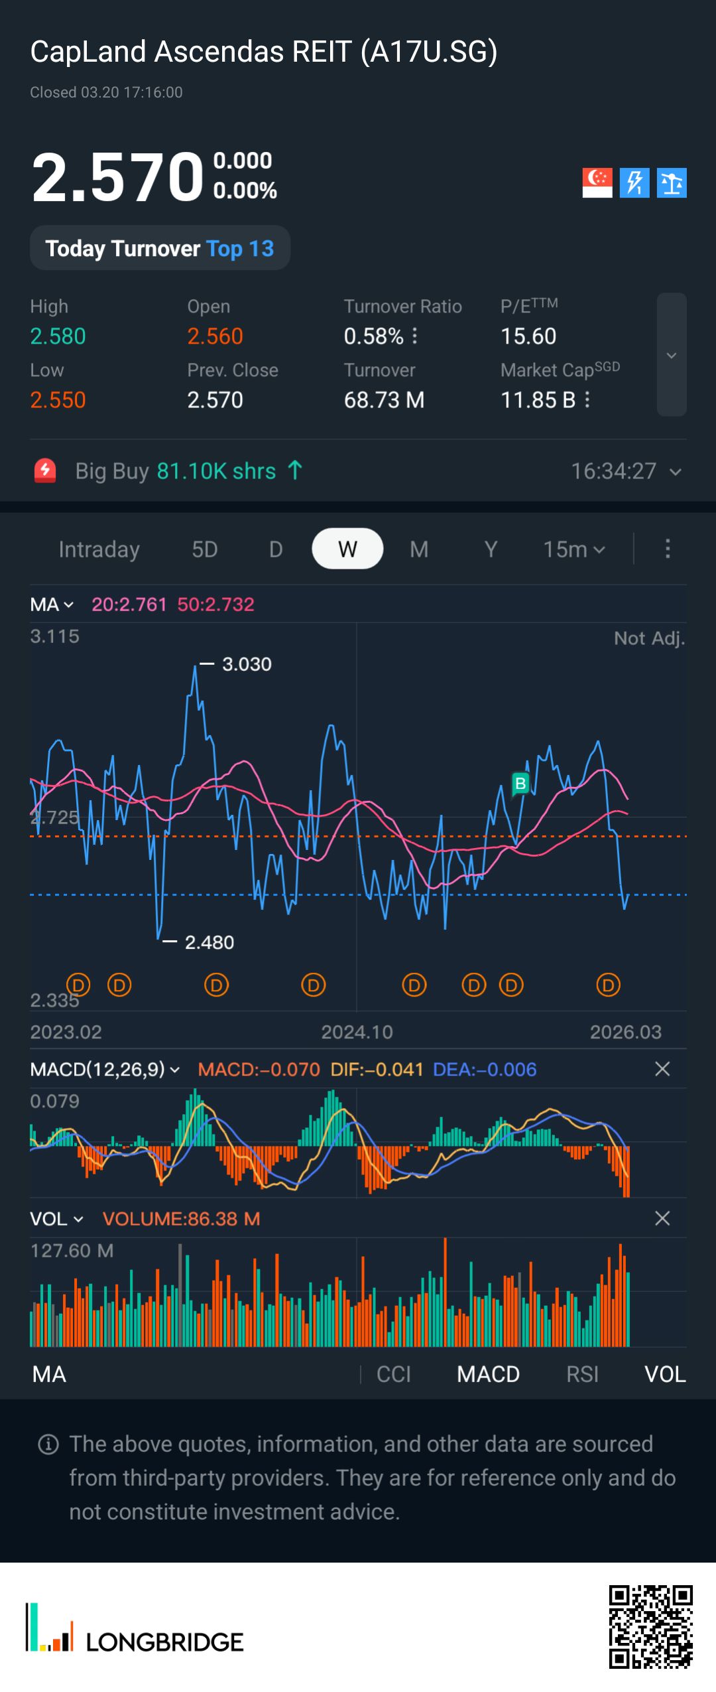Switch to the Intraday chart tab

tap(99, 549)
